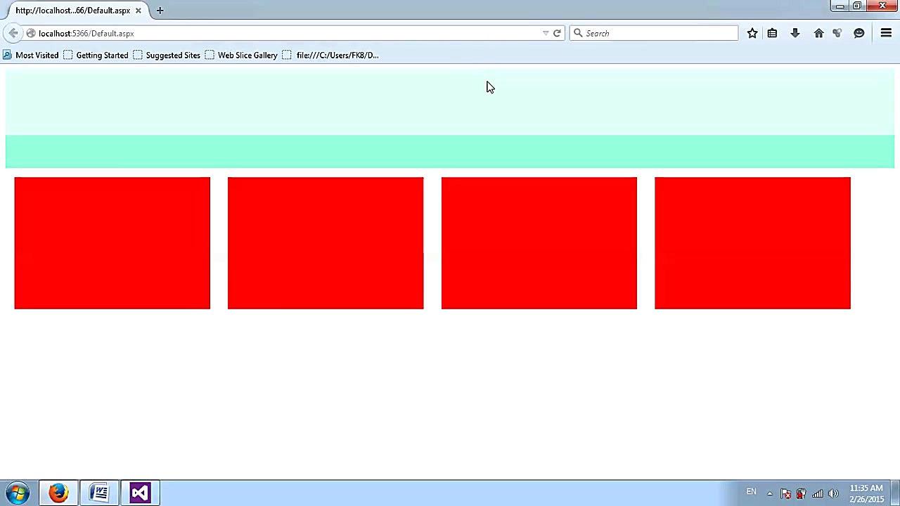Minimize the Firefox window
Screen dimensions: 900x506
click(x=840, y=6)
